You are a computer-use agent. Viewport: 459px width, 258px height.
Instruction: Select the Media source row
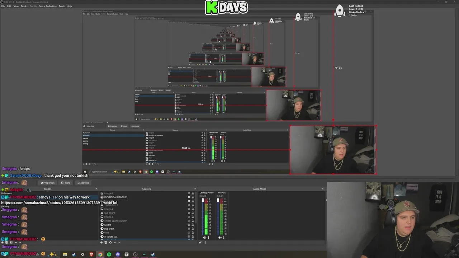coord(148,225)
